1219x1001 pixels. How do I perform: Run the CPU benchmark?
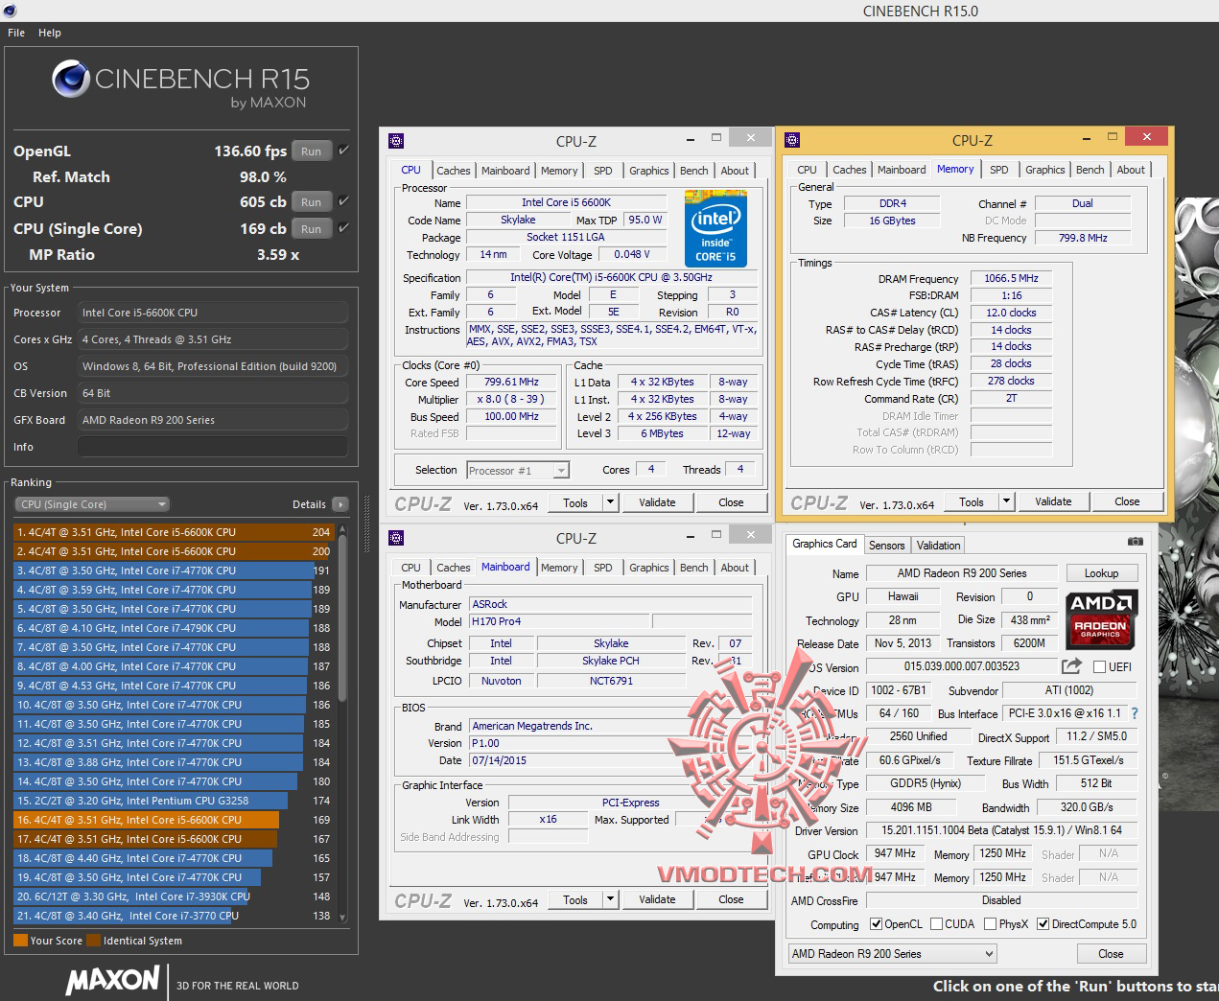click(312, 201)
